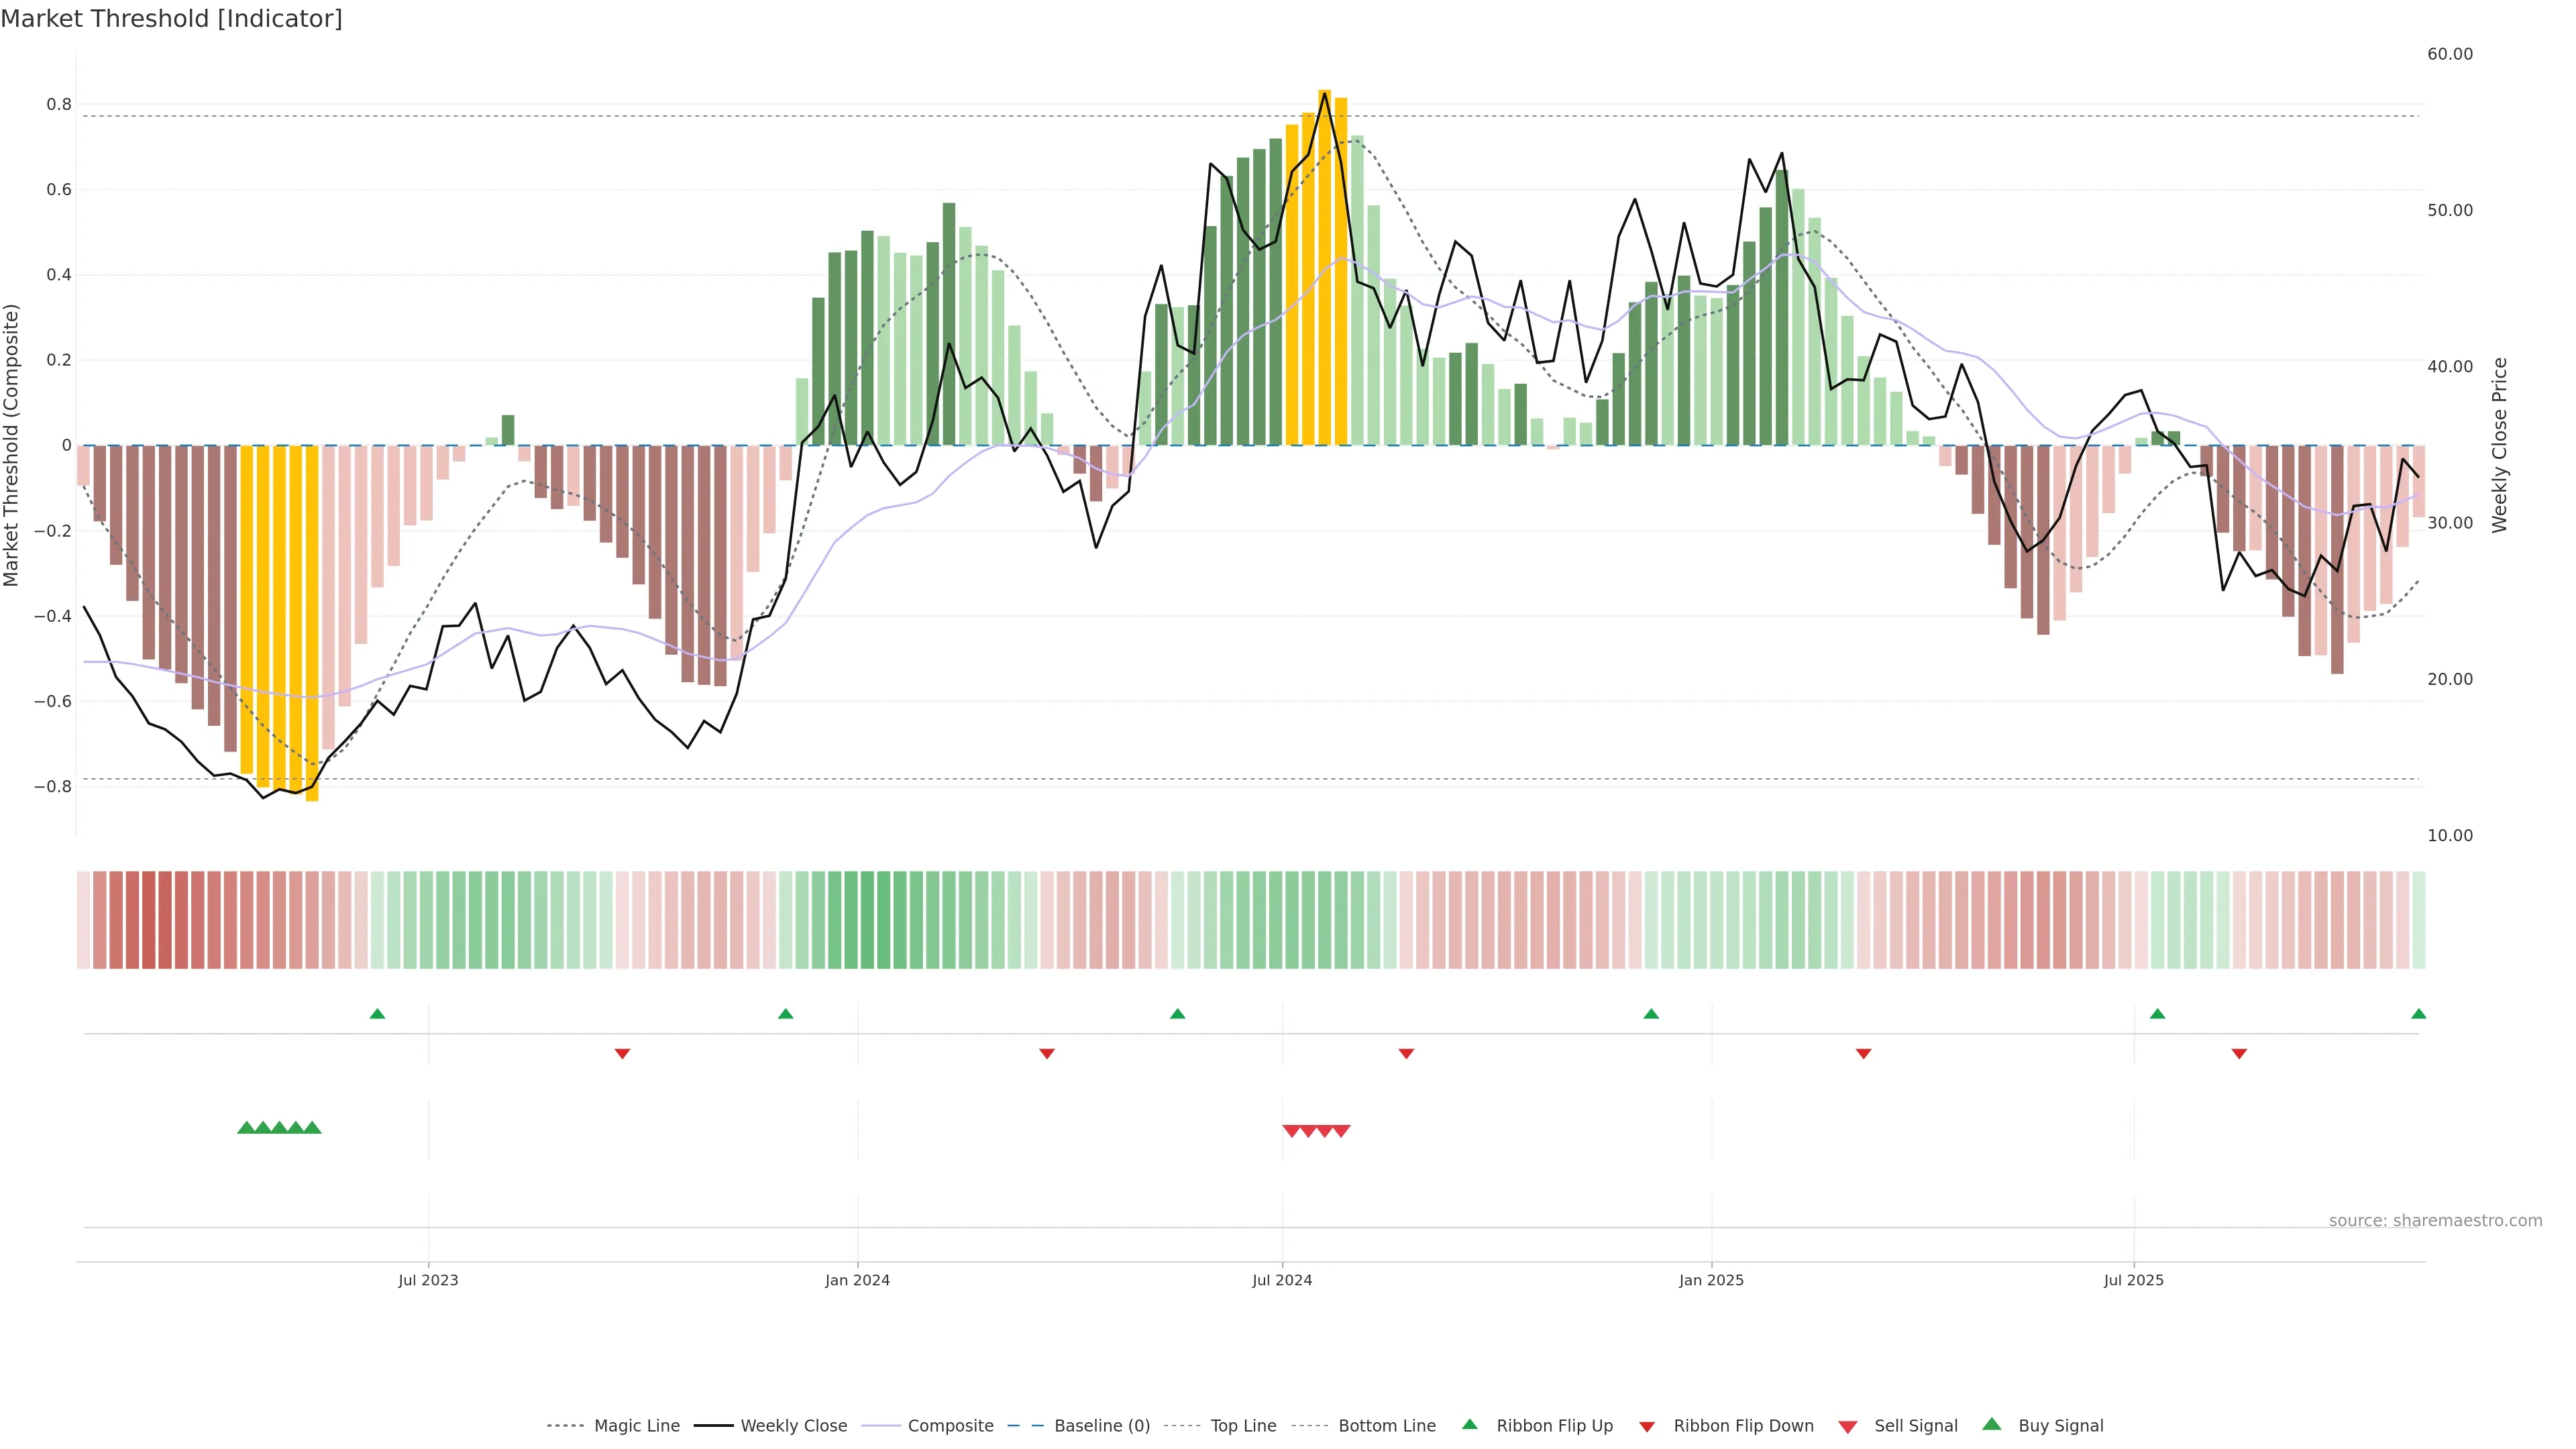Hide the Composite line via legend
Viewport: 2576px width, 1449px height.
[x=950, y=1426]
